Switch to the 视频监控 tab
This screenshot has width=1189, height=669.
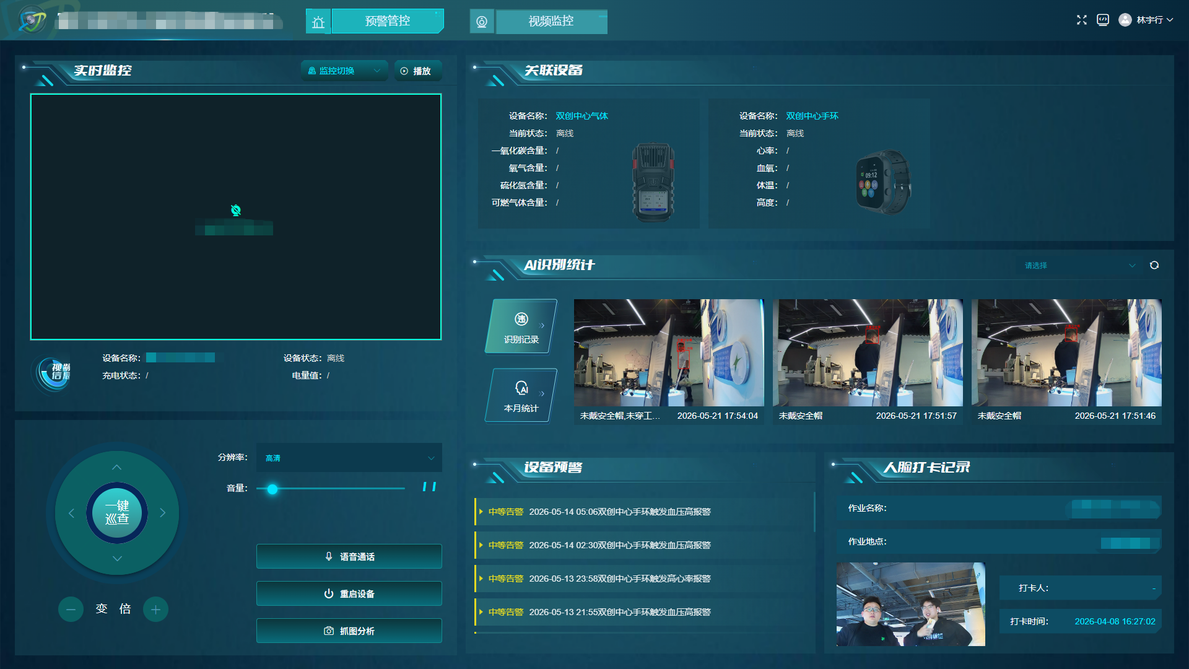[551, 21]
